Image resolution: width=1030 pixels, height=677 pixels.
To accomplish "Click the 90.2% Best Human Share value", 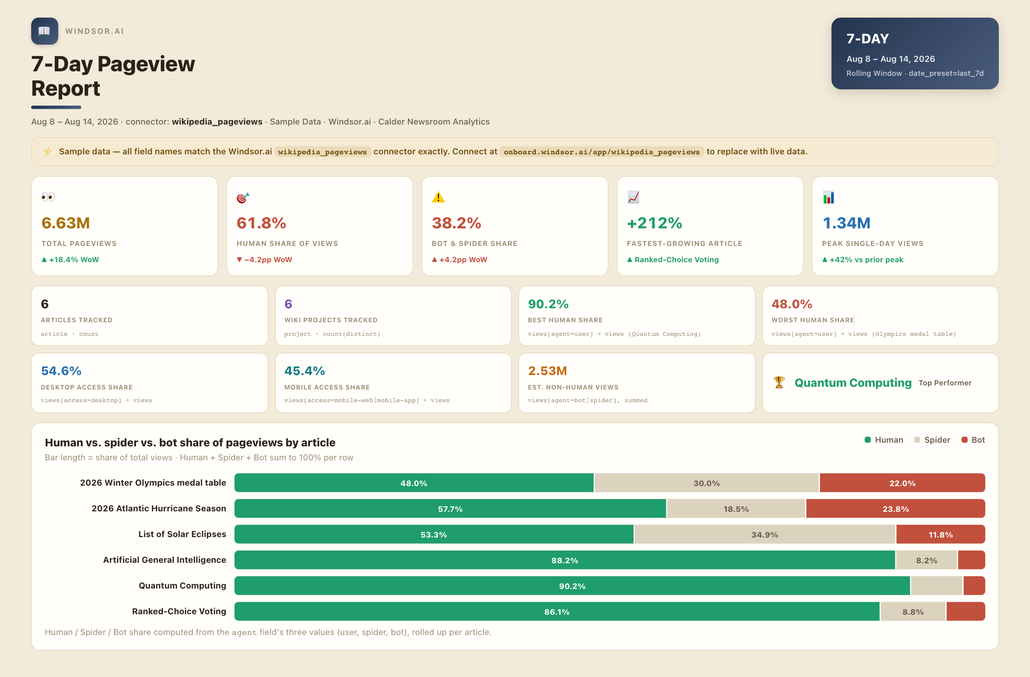I will tap(548, 304).
